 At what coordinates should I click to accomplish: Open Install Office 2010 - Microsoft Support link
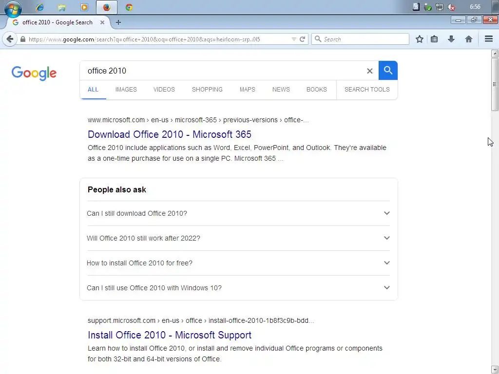pos(169,335)
